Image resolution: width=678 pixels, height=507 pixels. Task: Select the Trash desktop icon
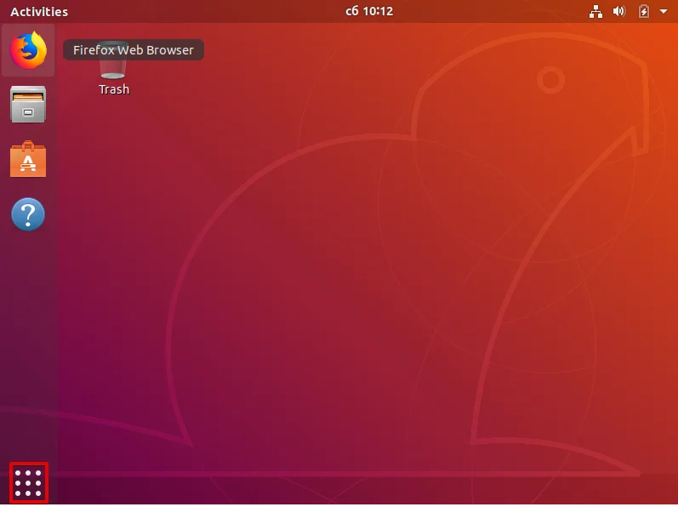(113, 69)
